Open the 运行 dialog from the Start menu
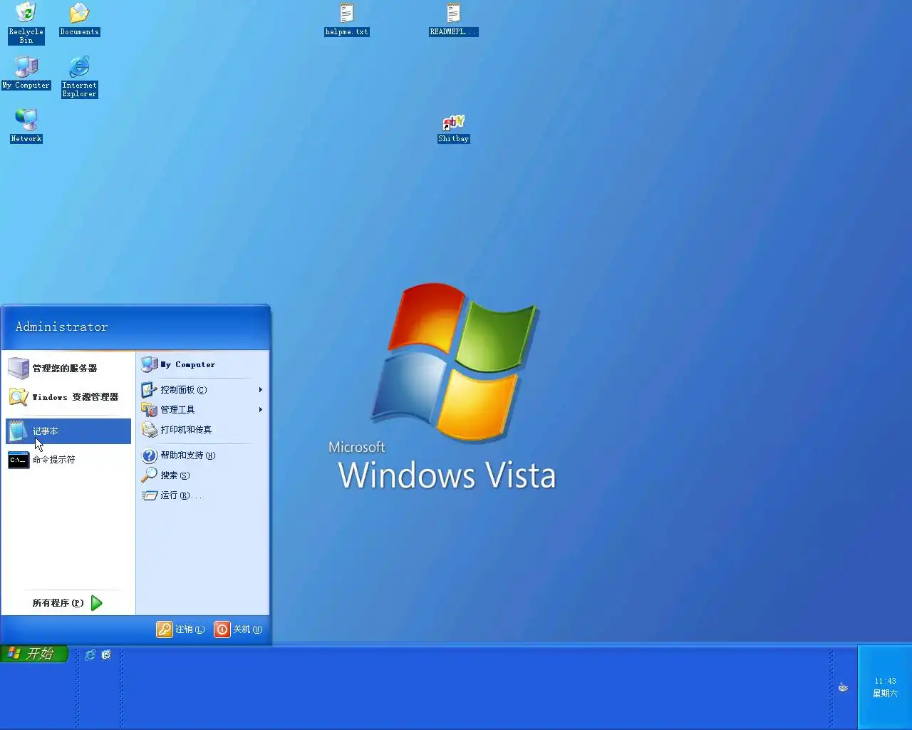The image size is (912, 730). click(x=202, y=495)
